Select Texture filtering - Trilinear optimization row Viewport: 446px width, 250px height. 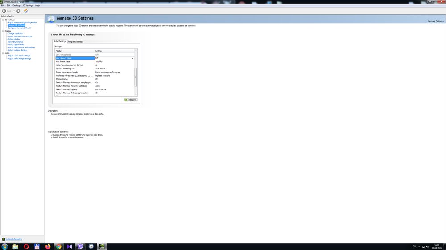tap(95, 93)
